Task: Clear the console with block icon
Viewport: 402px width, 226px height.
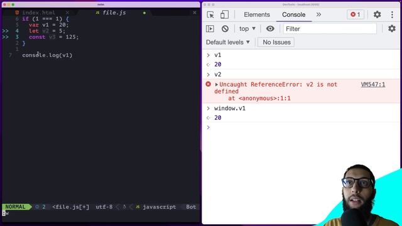Action: click(x=225, y=29)
